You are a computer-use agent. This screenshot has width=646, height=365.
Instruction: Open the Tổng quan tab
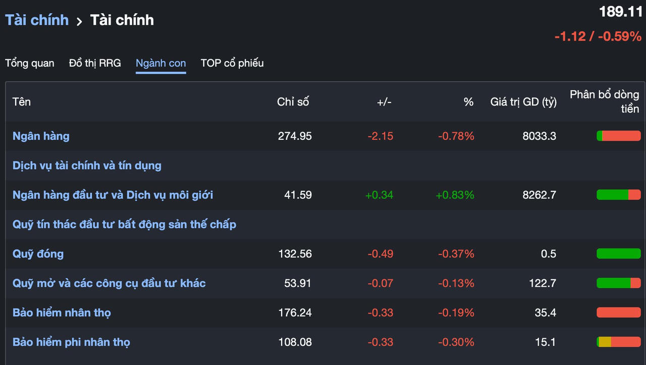point(30,63)
